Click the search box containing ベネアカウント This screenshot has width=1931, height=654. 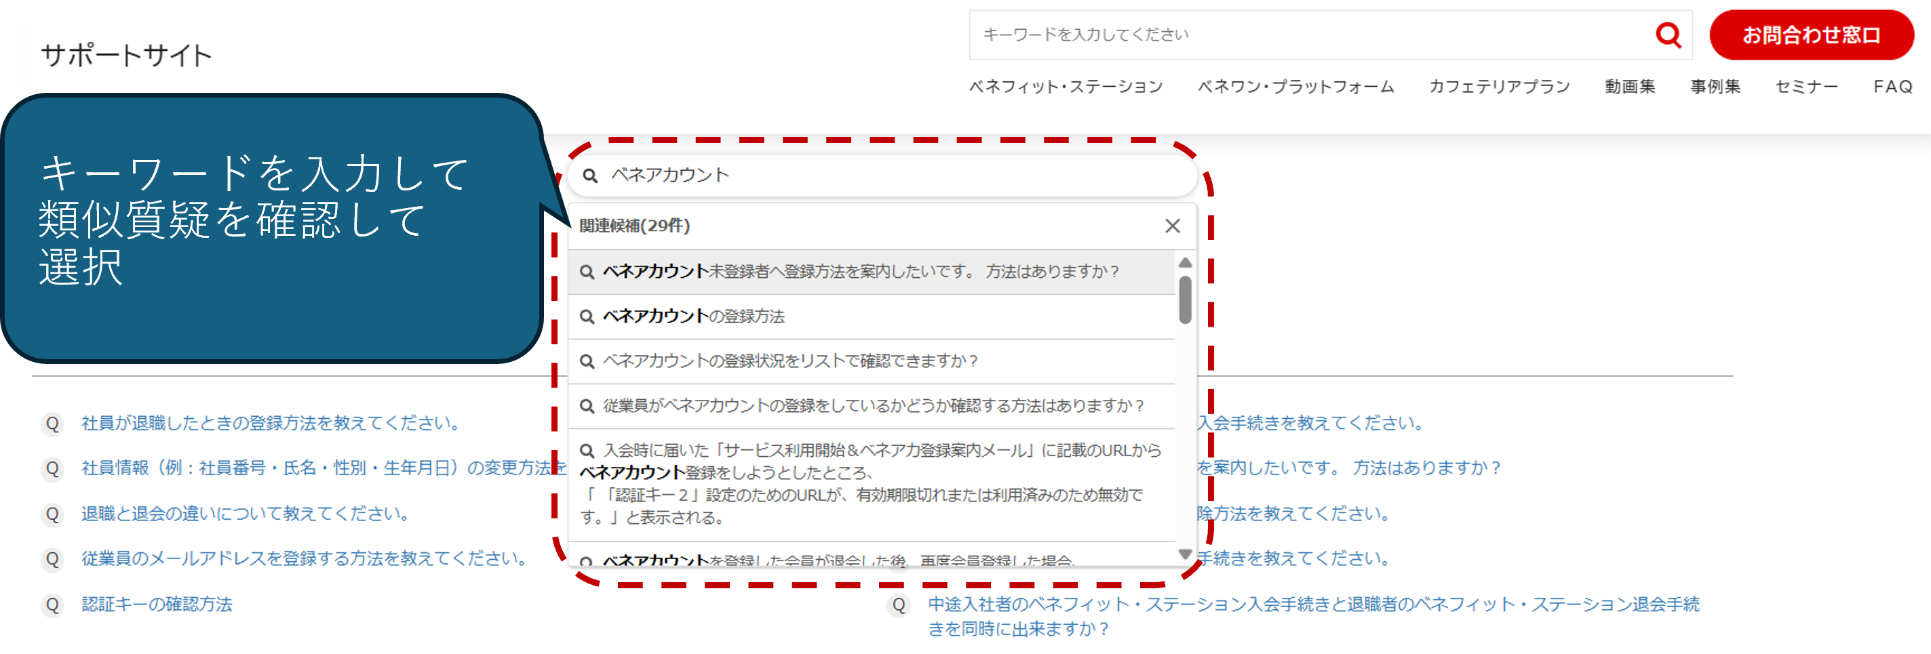tap(882, 176)
